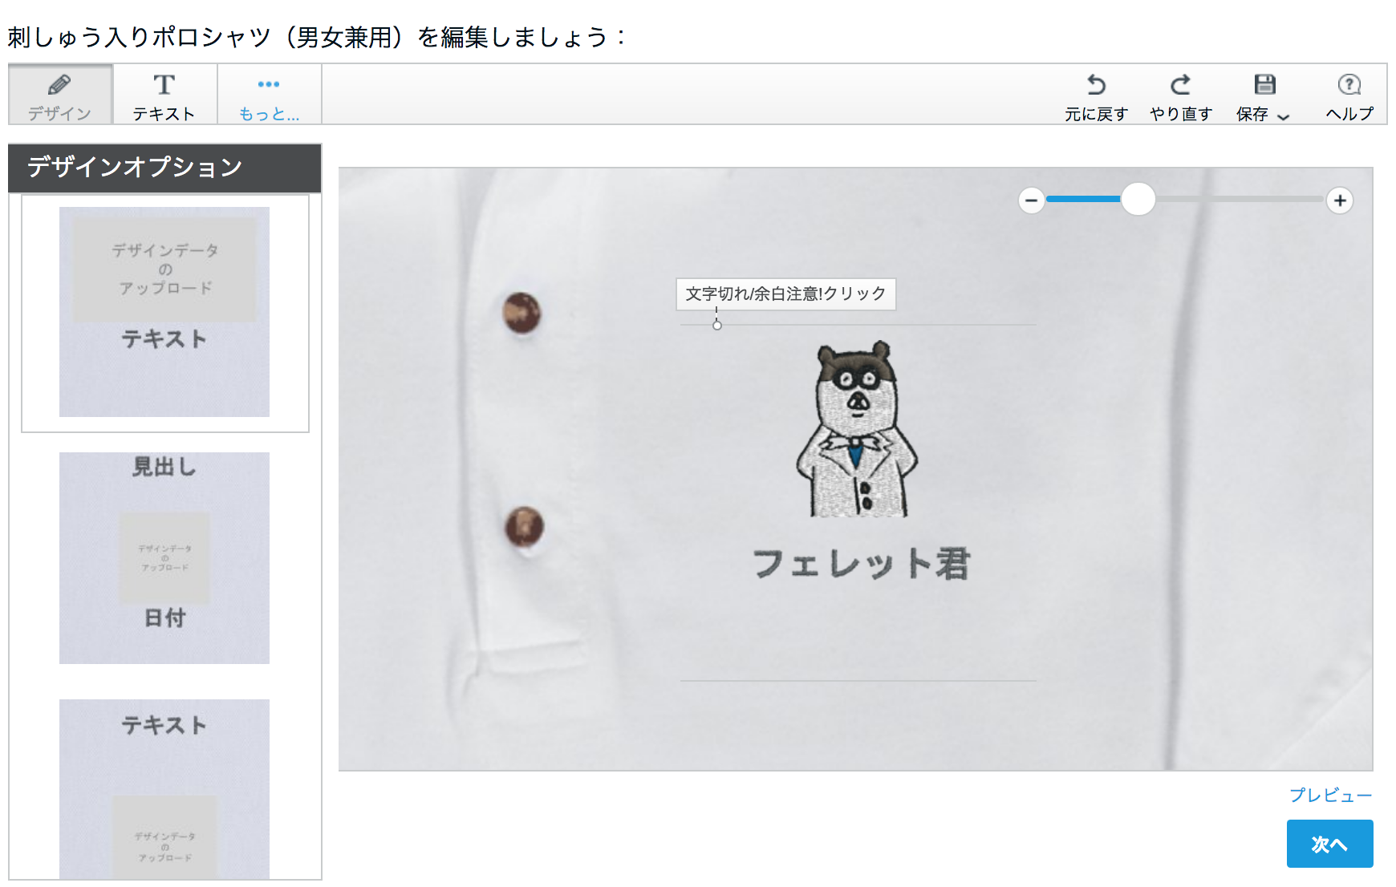Select the フェレット君 text on canvas
The width and height of the screenshot is (1396, 887).
click(862, 564)
